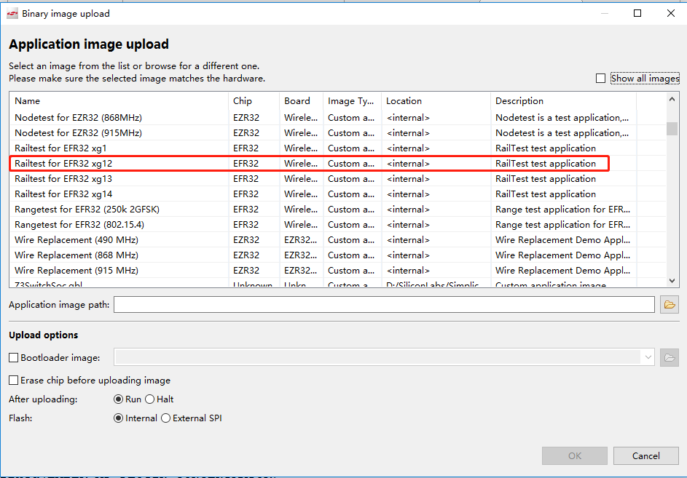Click the Wire Replacement Demo description, 490 MHz row

tap(562, 240)
